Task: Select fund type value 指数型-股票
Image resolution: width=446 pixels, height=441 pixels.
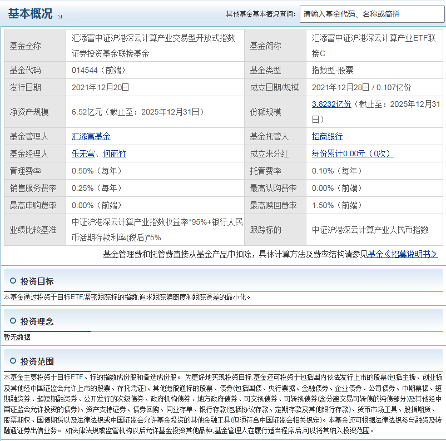Action: coord(333,70)
